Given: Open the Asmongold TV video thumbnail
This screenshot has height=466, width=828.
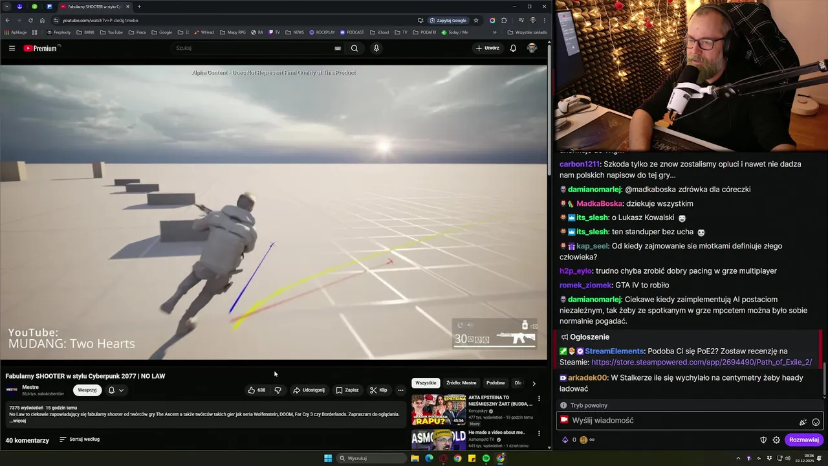Looking at the screenshot, I should click(439, 439).
